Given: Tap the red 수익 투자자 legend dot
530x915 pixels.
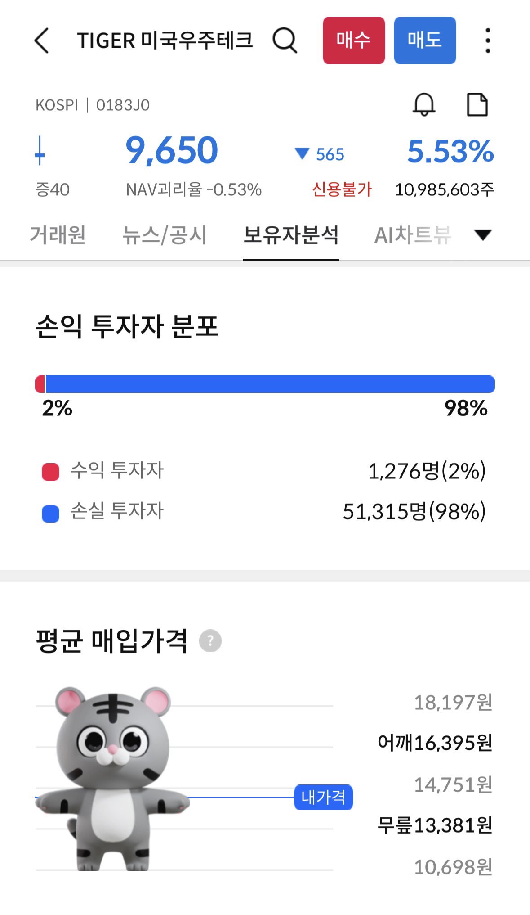Looking at the screenshot, I should coord(50,472).
